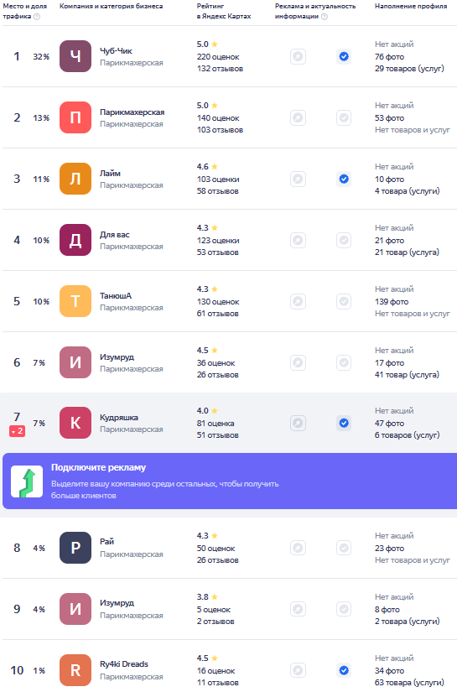
Task: Click the advertising status icon for Чуб-Чик
Action: click(299, 56)
